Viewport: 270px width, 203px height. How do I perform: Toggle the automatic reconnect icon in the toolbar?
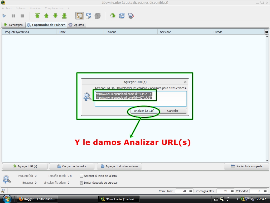89,16
